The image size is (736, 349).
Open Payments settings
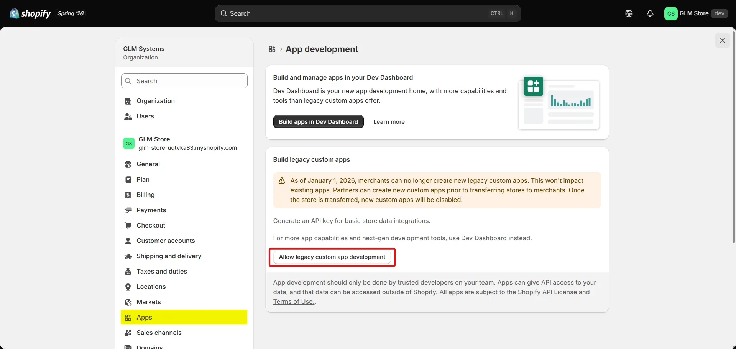click(x=184, y=210)
